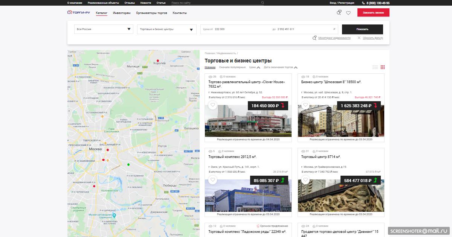Select the Сначала популярные sort tab
452x237 pixels.
pos(232,67)
